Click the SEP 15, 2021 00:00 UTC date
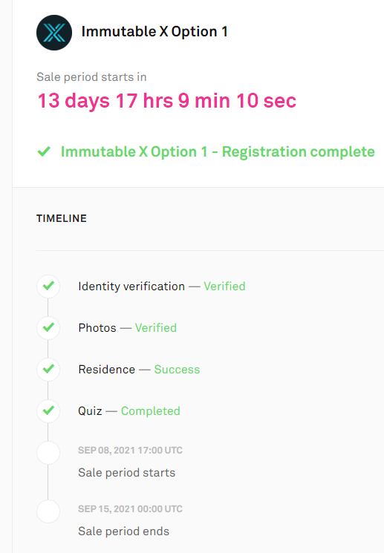This screenshot has width=384, height=553. click(130, 509)
